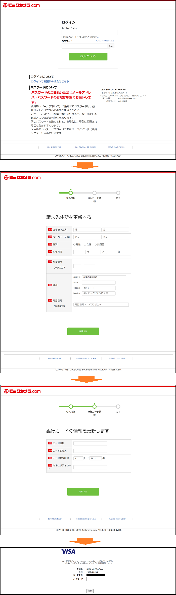Click the BicCamera.com logo on the login page

coord(21,5)
